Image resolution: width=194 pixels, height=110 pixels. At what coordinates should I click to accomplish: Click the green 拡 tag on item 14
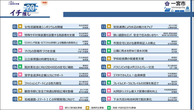pos(109,50)
